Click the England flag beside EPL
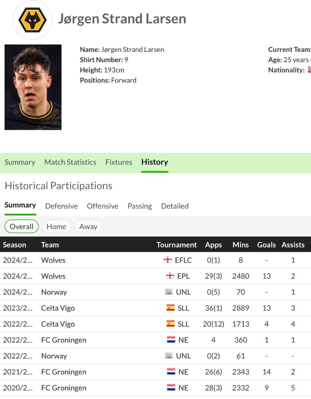 pos(170,276)
